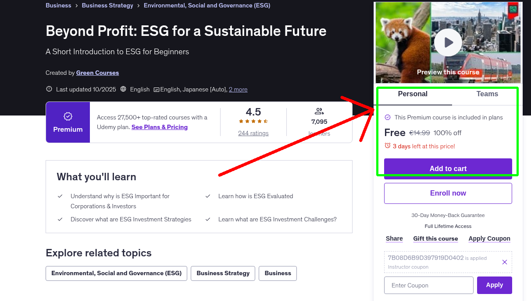Viewport: 531px width, 301px height.
Task: Click the checkmark badge near Premium course included
Action: click(388, 117)
